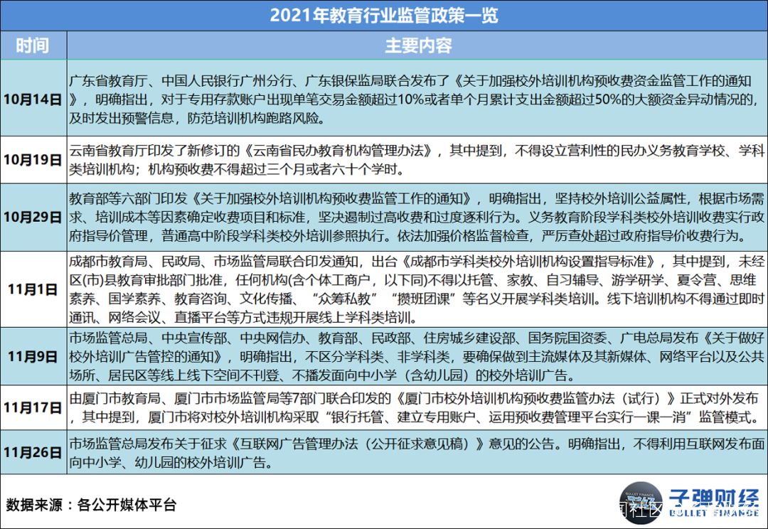Click the 子弹财经 brand name

pyautogui.click(x=714, y=498)
